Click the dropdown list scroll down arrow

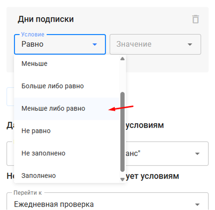(x=122, y=179)
